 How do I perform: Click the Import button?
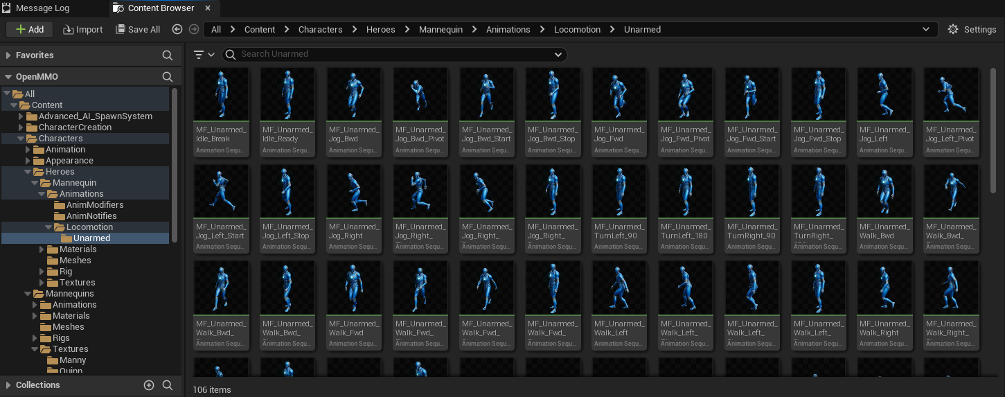tap(83, 29)
